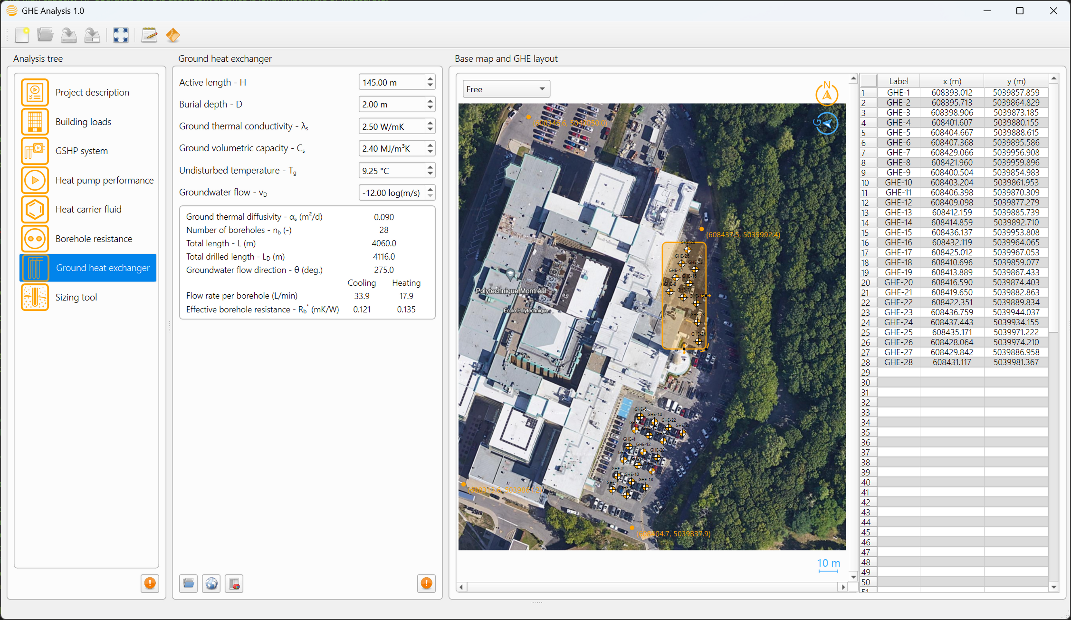Click the north compass icon on map

tap(827, 93)
